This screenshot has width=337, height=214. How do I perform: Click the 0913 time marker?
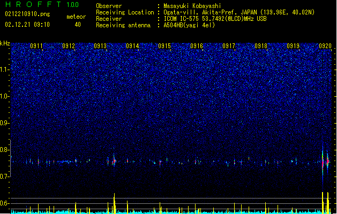(x=100, y=46)
